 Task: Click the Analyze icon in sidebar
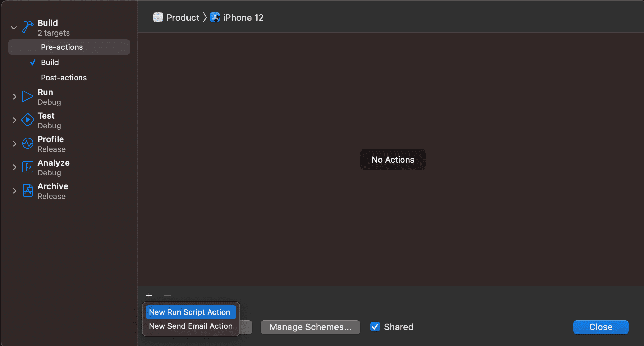(x=27, y=167)
